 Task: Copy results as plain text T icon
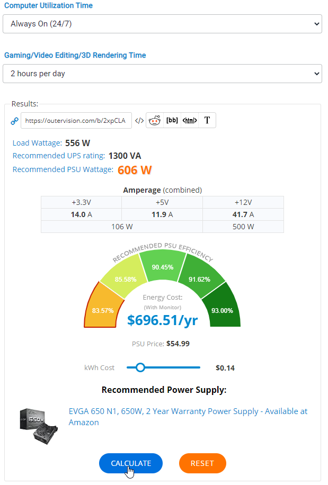[207, 120]
